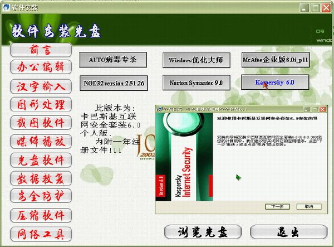Click 下一步 in the Kaspersky installer
Screen dimensions: 334x247
(x=277, y=206)
